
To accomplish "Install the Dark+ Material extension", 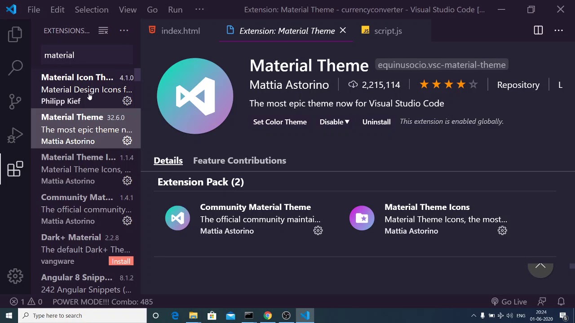I will tap(121, 262).
